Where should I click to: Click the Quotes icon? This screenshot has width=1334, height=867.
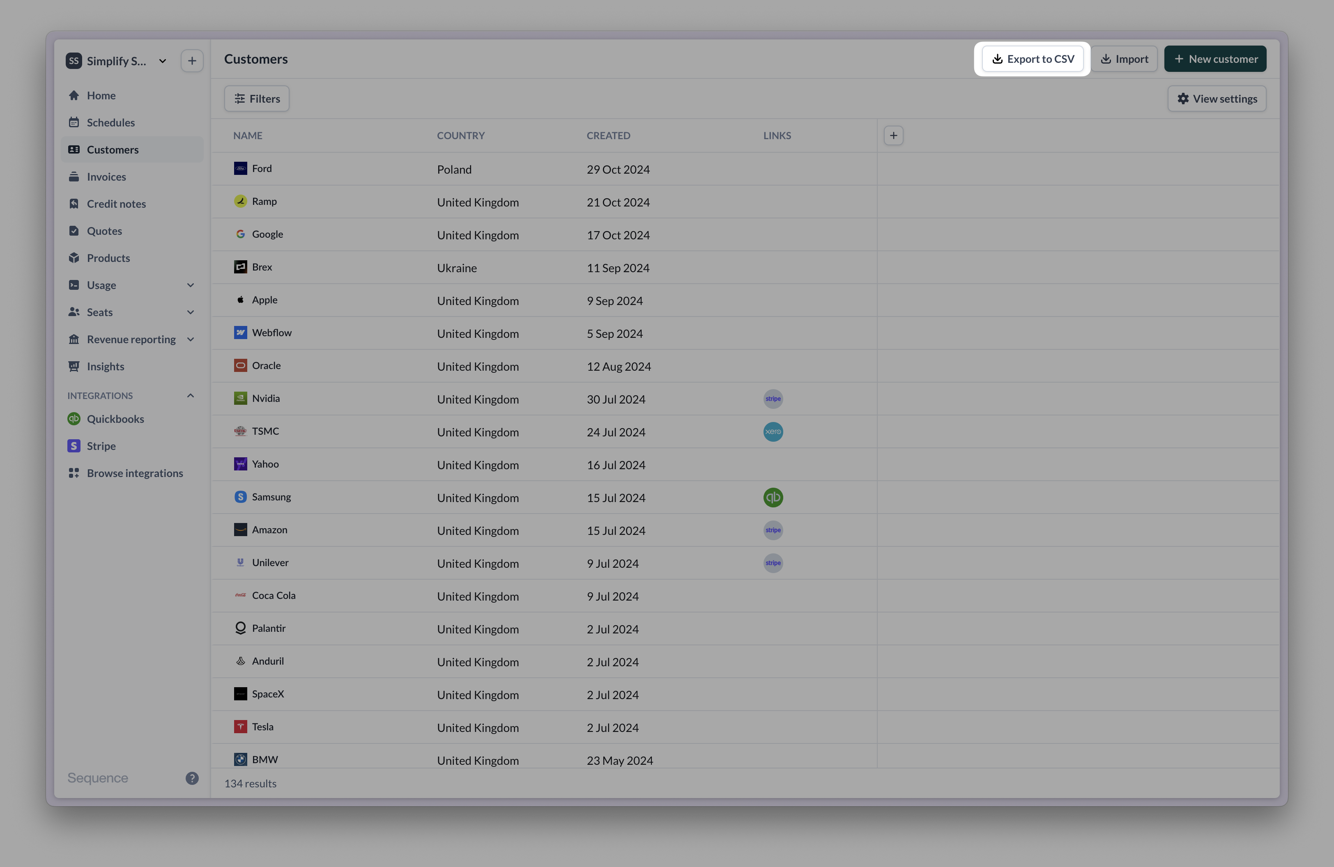pos(74,231)
